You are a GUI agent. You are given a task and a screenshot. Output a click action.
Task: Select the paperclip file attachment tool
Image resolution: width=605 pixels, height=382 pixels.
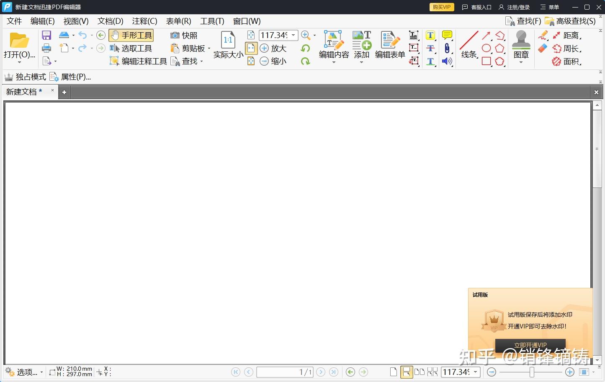tap(447, 49)
